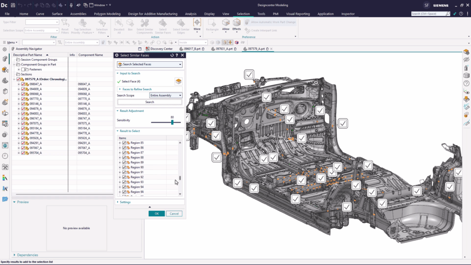Open the Effects selection icon
This screenshot has width=471, height=265.
click(x=236, y=23)
